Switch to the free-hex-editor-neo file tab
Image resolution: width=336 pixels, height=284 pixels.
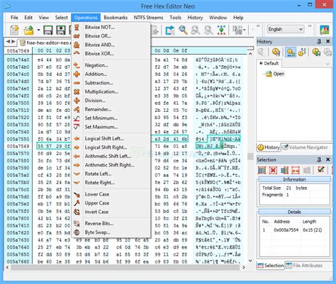(45, 42)
